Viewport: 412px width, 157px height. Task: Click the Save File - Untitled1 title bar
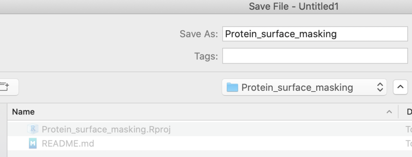point(293,6)
